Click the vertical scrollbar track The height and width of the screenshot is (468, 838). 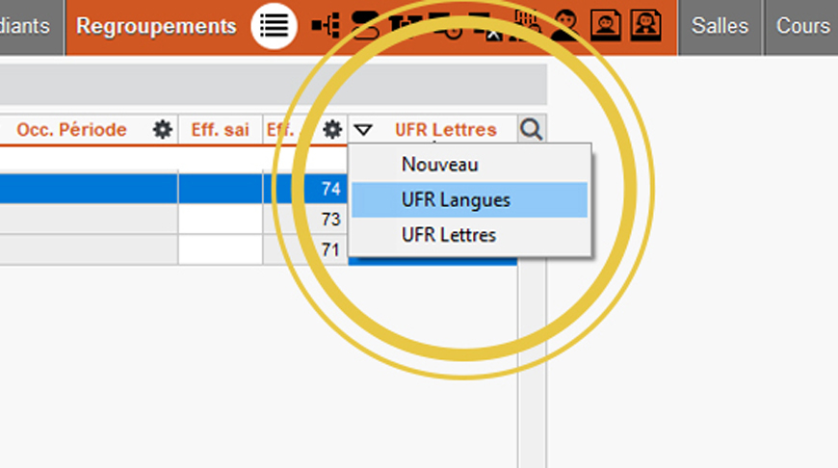(532, 363)
